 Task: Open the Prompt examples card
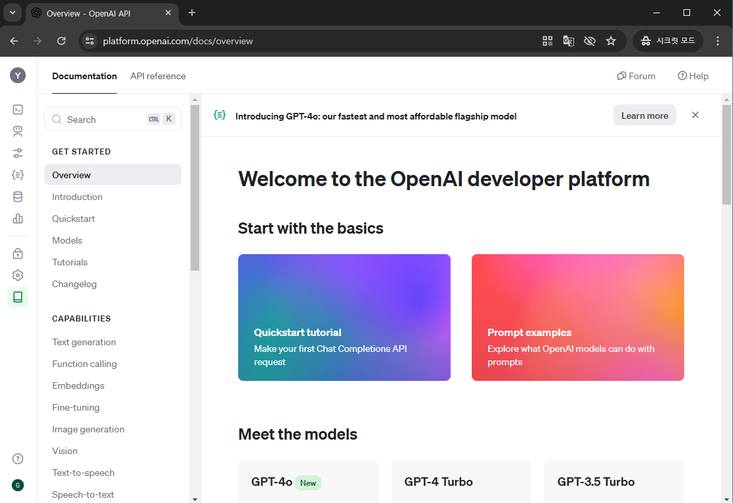[578, 318]
